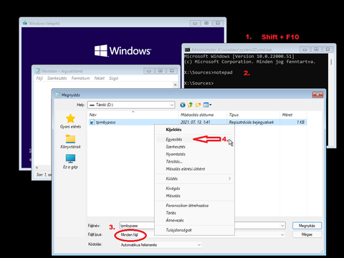The width and height of the screenshot is (344, 258).
Task: Click the cmd window title bar icon
Action: (187, 49)
